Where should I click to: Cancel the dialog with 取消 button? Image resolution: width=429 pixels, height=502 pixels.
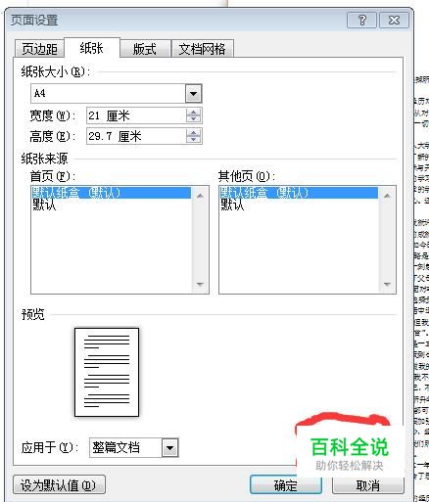point(368,484)
